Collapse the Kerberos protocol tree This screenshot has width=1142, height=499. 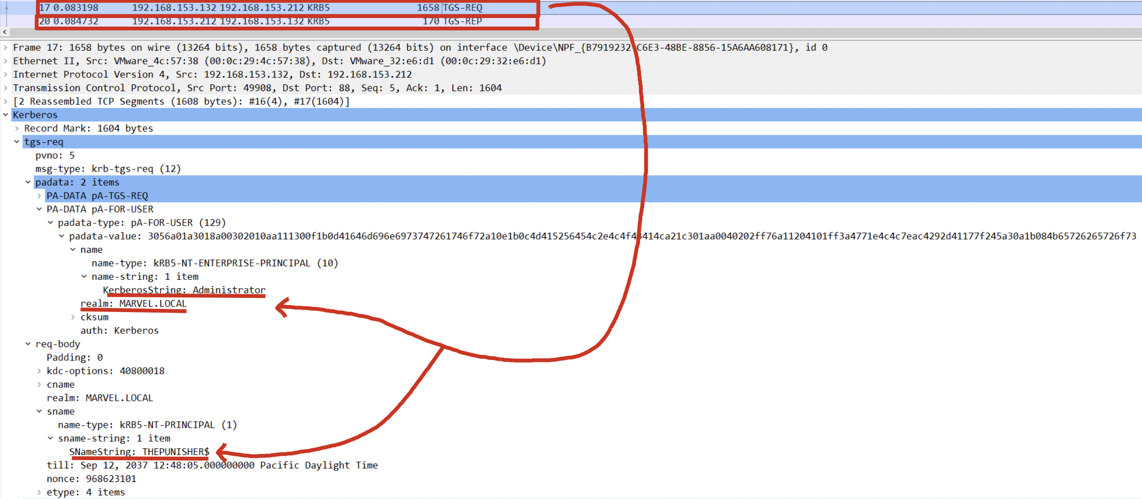click(5, 115)
